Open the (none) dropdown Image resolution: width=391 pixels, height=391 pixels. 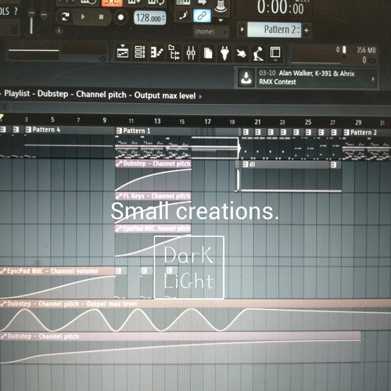click(x=211, y=31)
